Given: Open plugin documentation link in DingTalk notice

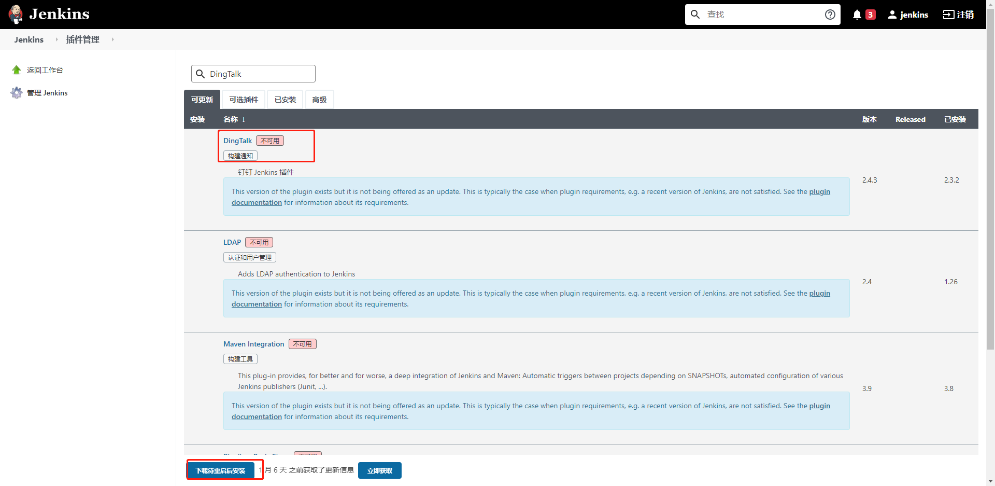Looking at the screenshot, I should coord(820,191).
